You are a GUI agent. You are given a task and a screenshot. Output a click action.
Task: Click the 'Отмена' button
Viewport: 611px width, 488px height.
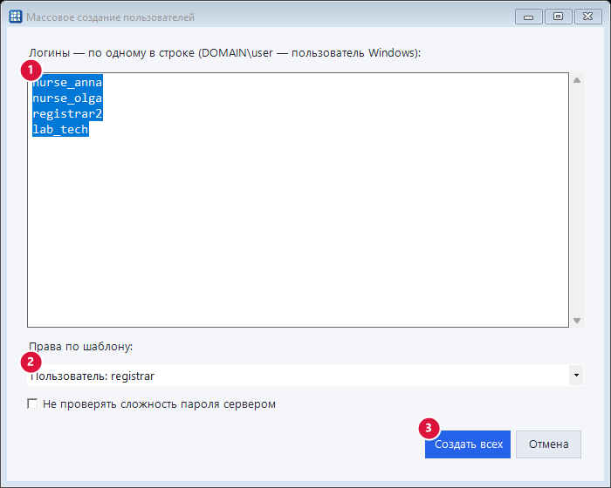pyautogui.click(x=548, y=444)
